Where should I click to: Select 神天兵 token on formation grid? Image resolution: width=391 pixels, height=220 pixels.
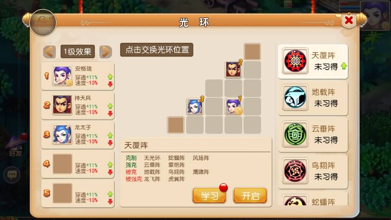(233, 69)
